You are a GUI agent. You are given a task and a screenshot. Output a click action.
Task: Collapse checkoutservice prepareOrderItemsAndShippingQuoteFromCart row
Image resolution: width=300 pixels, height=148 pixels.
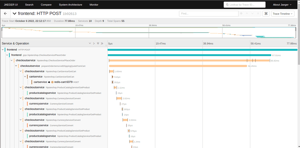(x=16, y=66)
